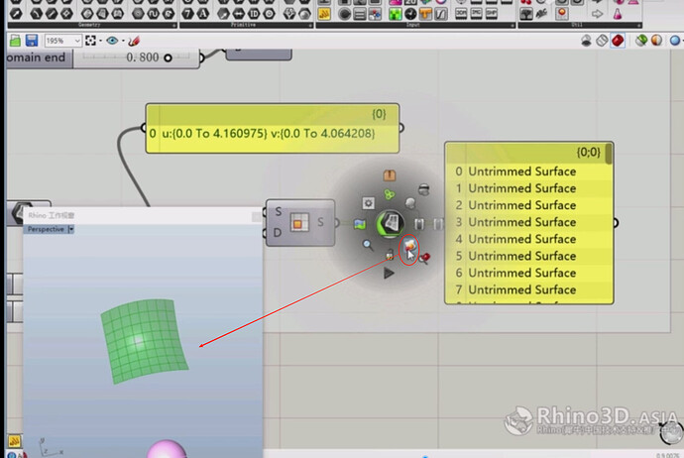Toggle red shaded preview mode icon
The height and width of the screenshot is (458, 684).
618,41
